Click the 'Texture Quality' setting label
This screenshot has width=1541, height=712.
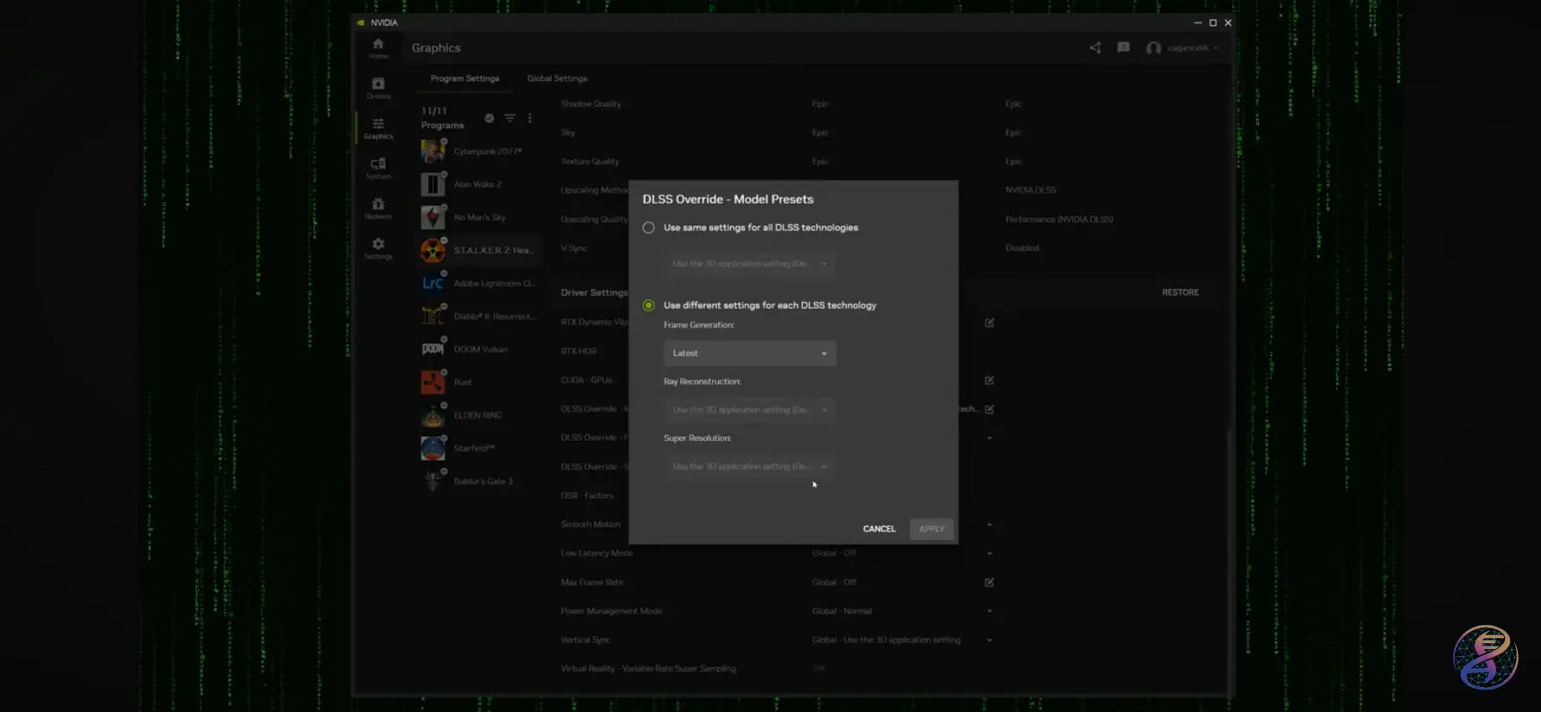[590, 162]
